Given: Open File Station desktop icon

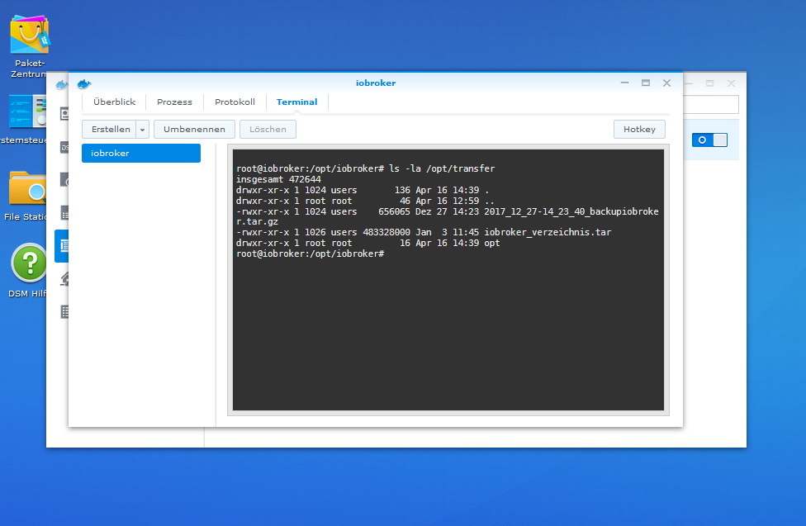Looking at the screenshot, I should (27, 188).
